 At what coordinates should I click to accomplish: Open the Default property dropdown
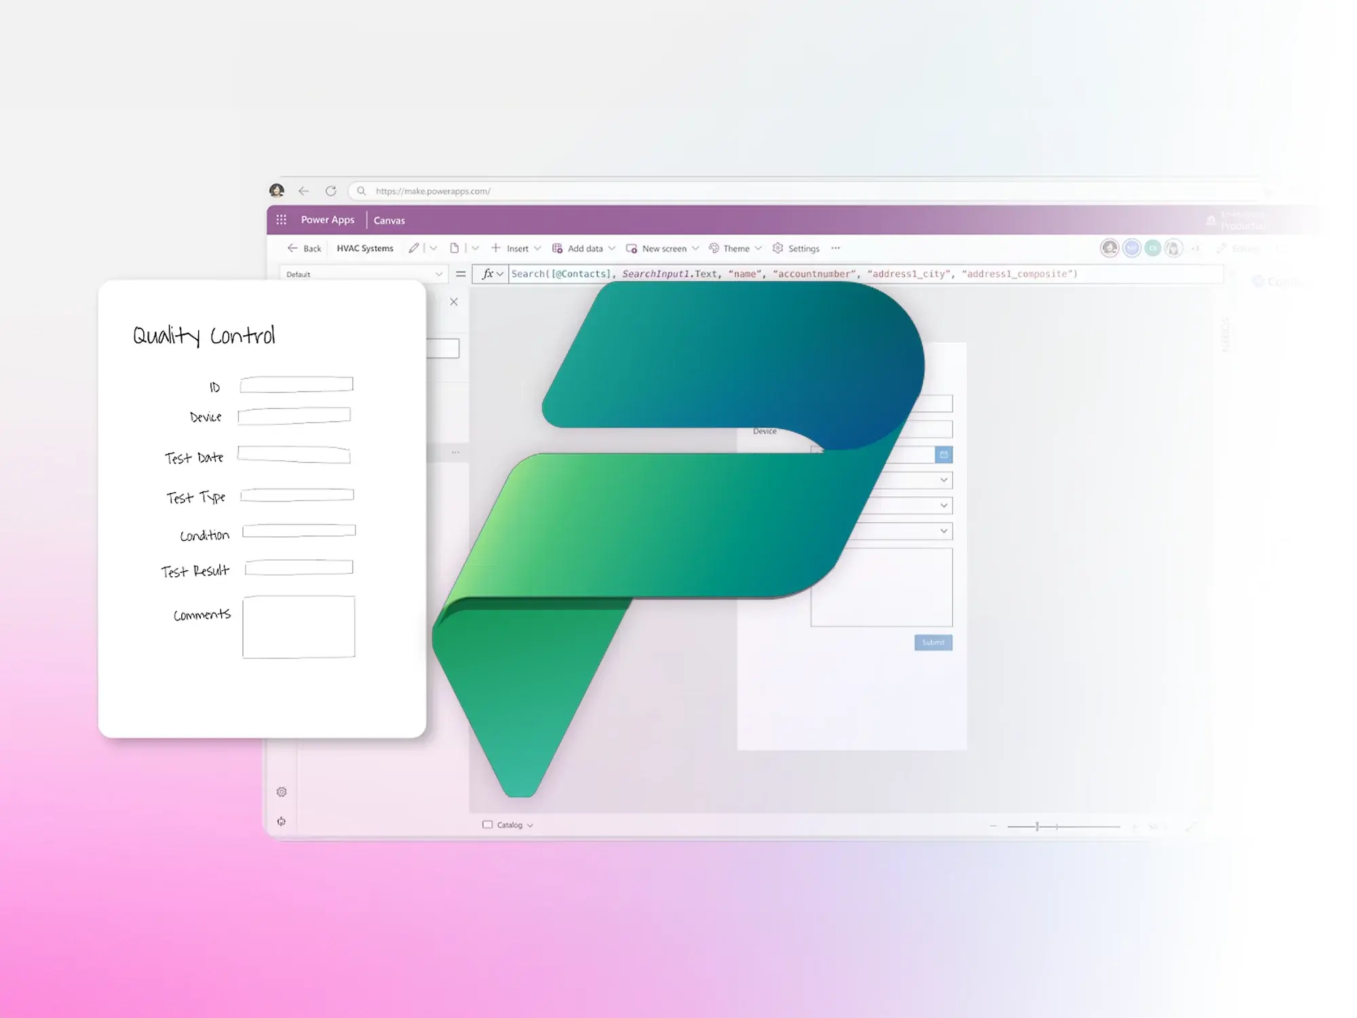click(364, 274)
